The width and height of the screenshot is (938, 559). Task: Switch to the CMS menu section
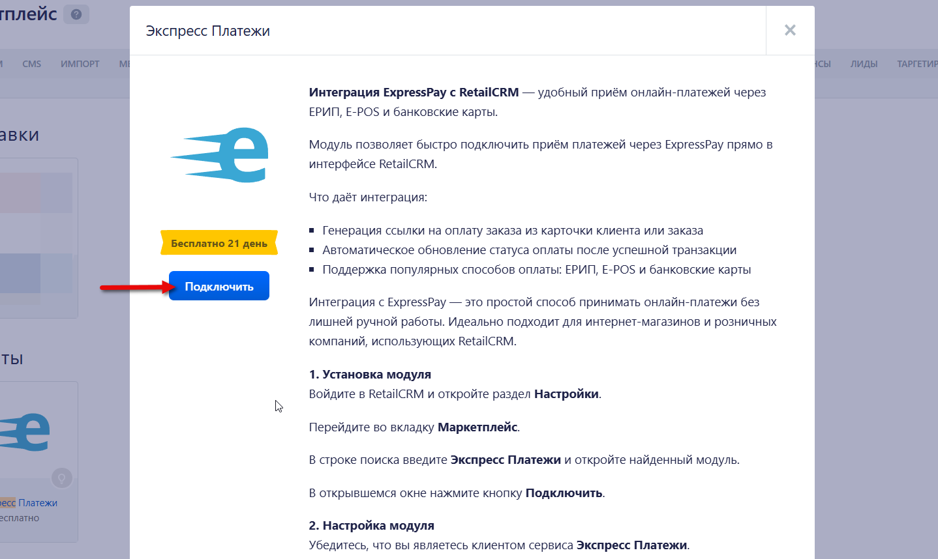[31, 63]
